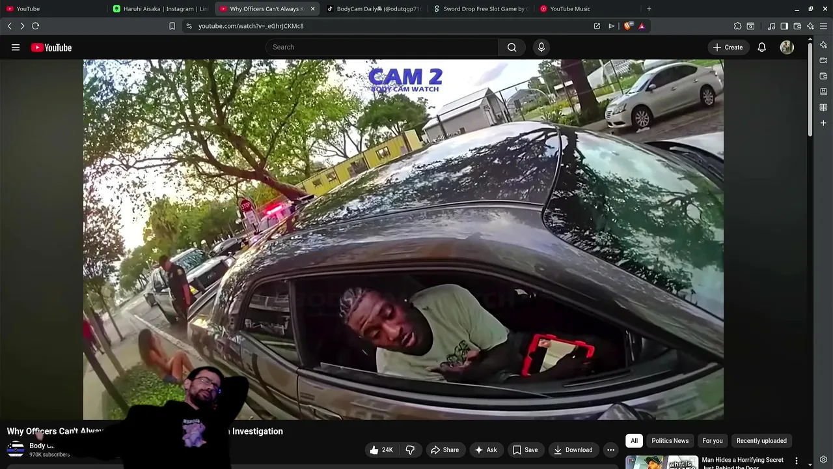Save video to a playlist

525,449
